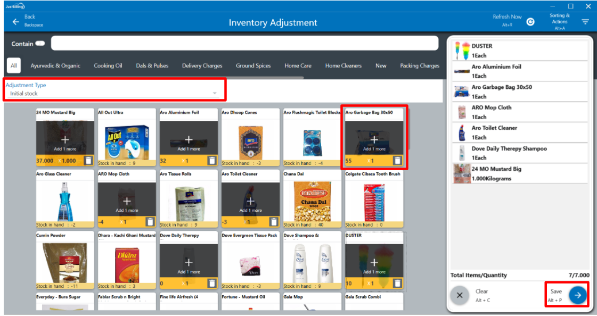Click the Back arrow icon
The height and width of the screenshot is (316, 597).
15,22
